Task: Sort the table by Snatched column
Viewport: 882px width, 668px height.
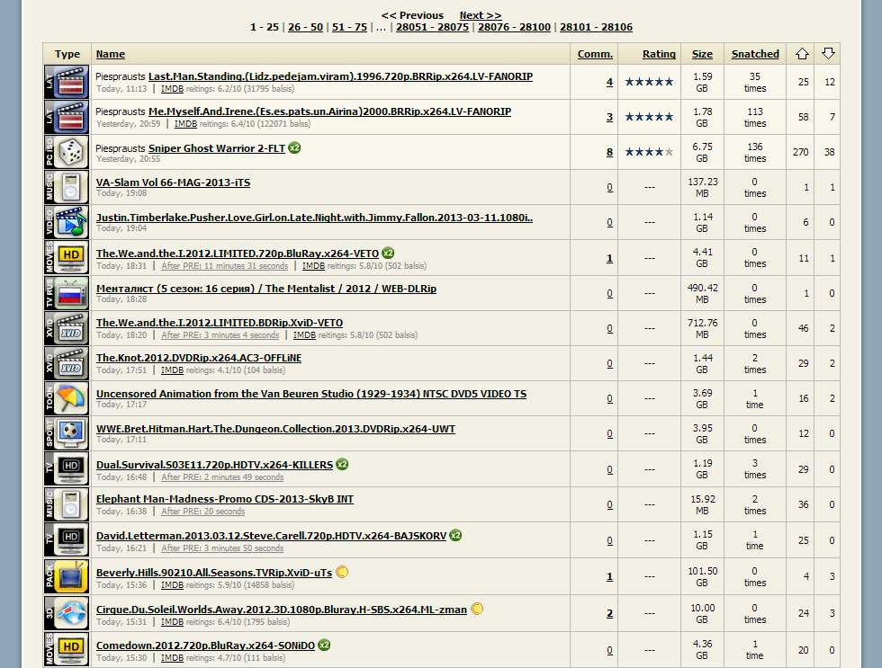Action: pos(755,54)
